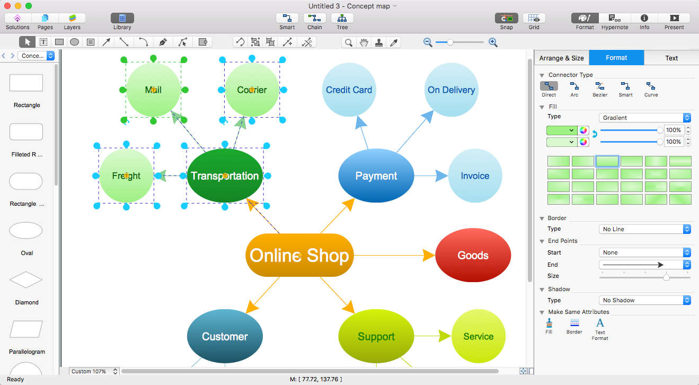Screen dimensions: 699x385
Task: Select the Smart connector mode
Action: 287,19
